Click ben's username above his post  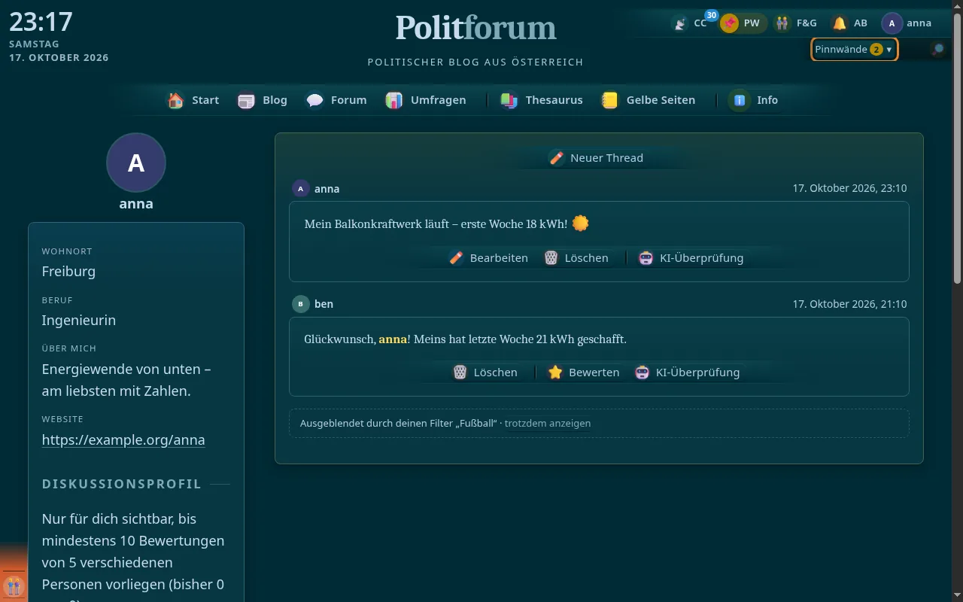coord(324,304)
